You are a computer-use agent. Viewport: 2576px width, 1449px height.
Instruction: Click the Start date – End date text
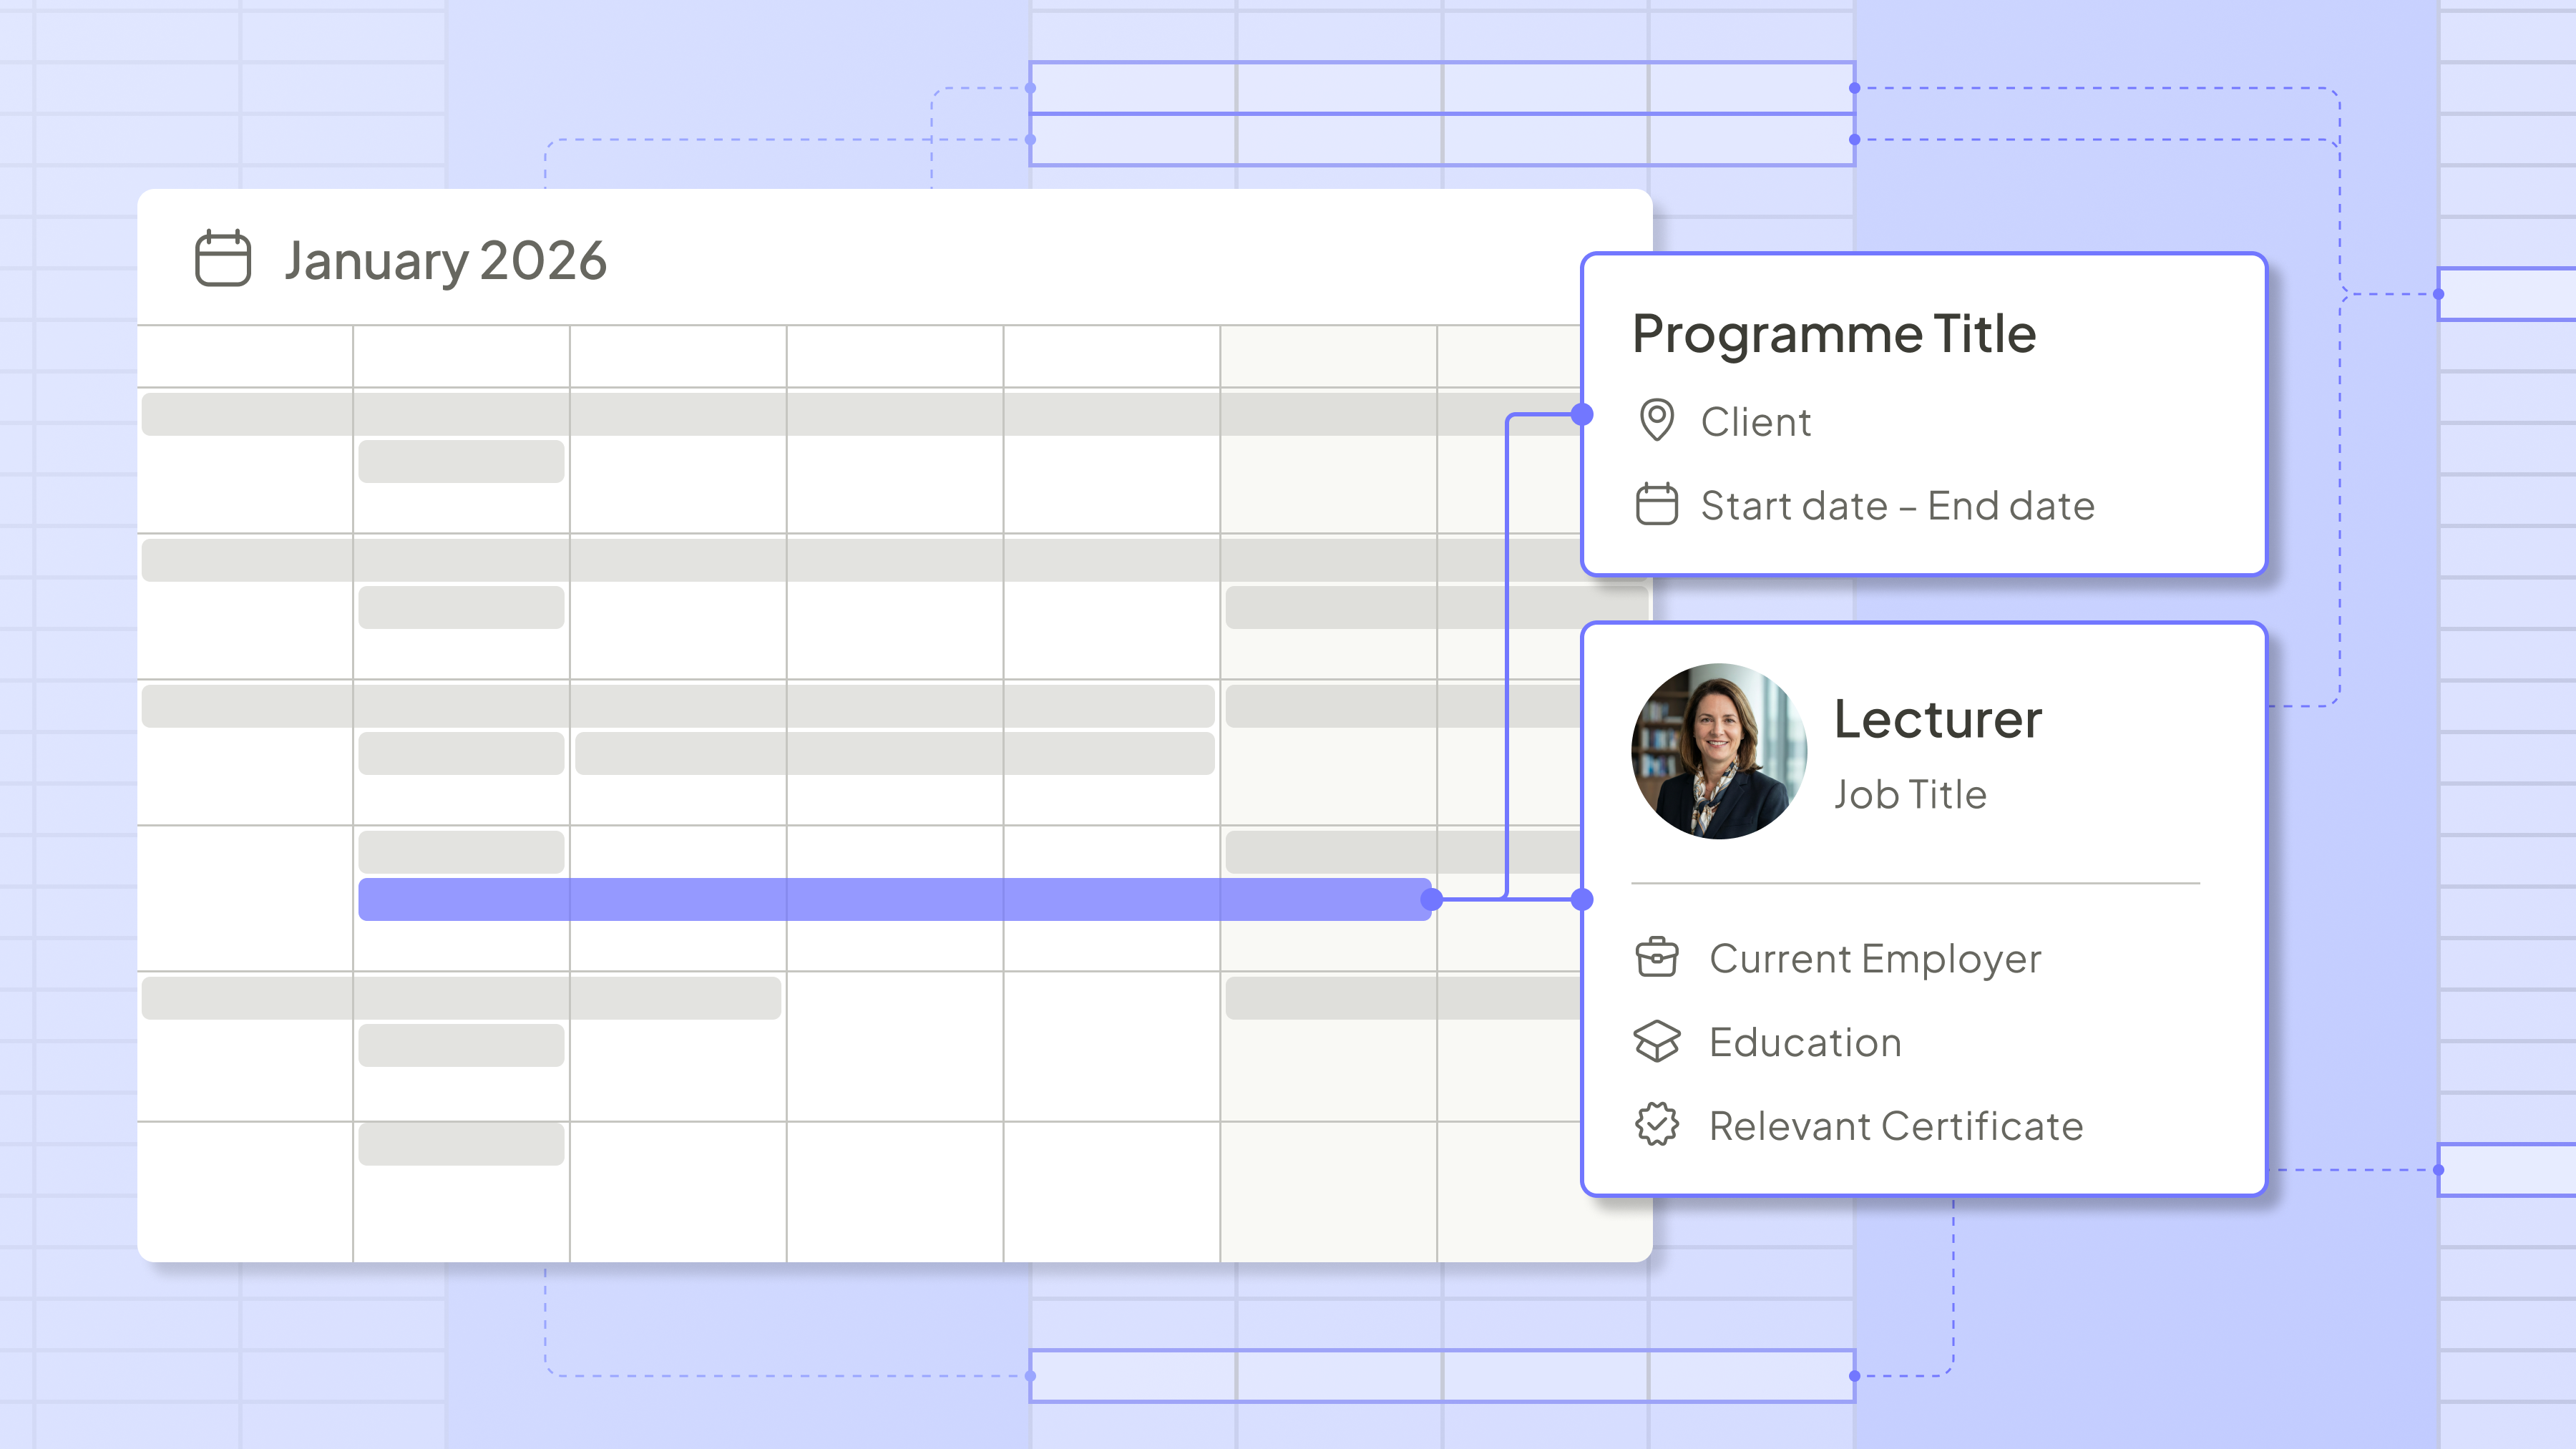pyautogui.click(x=1897, y=506)
